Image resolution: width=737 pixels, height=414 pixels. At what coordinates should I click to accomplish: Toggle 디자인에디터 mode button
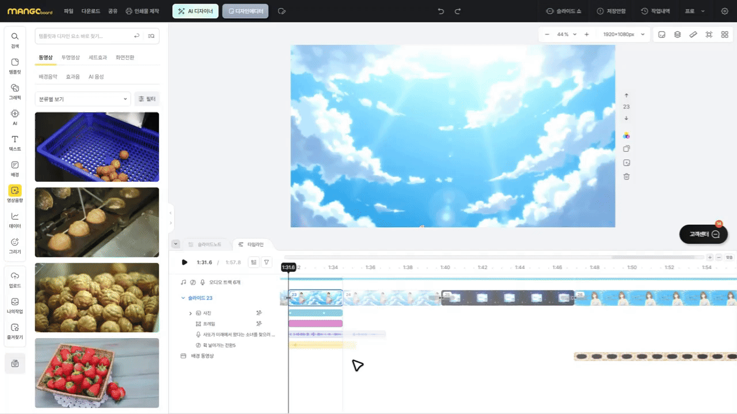pos(245,11)
